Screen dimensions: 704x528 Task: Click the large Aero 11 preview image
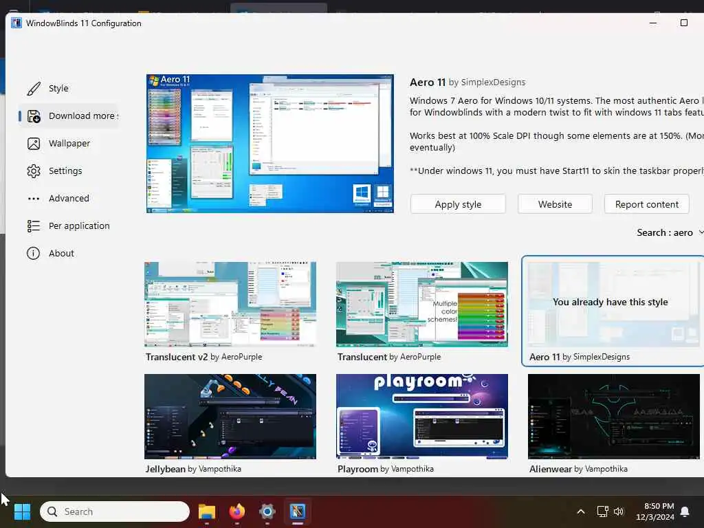(x=269, y=144)
